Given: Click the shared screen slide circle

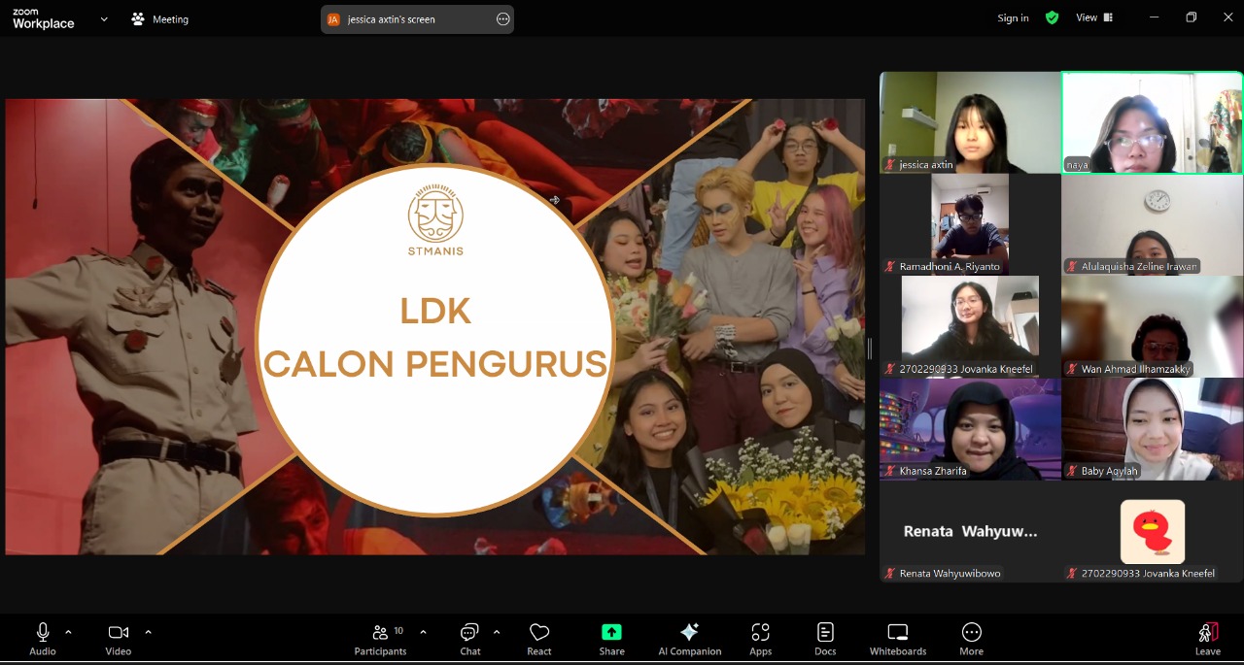Looking at the screenshot, I should 435,341.
